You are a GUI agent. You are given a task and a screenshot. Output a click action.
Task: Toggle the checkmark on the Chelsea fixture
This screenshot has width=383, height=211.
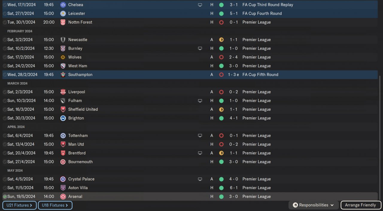(5, 5)
